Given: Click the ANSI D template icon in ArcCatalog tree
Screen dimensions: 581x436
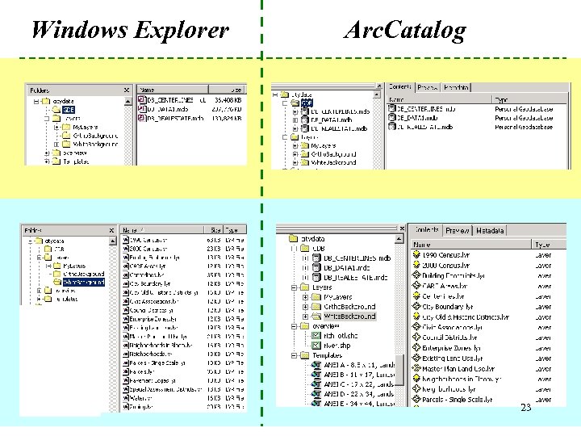Looking at the screenshot, I should (316, 394).
